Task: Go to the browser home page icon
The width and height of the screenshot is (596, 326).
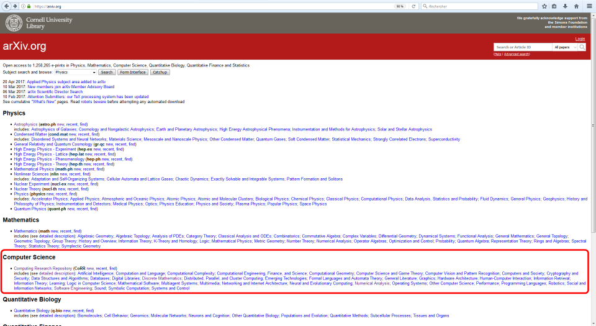Action: [576, 6]
